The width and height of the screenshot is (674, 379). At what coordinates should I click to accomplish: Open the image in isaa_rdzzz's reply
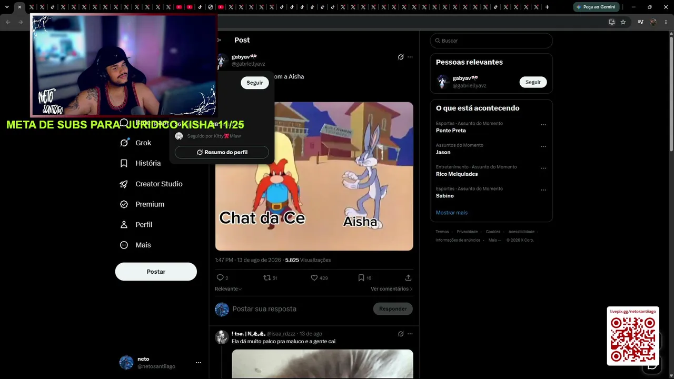tap(322, 364)
